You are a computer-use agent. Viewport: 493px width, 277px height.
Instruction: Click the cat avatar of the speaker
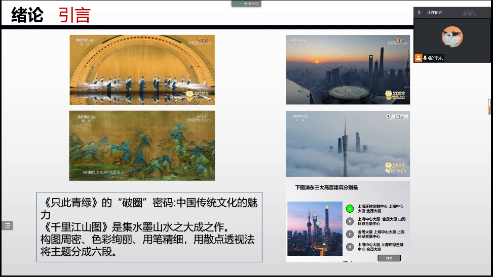(452, 37)
